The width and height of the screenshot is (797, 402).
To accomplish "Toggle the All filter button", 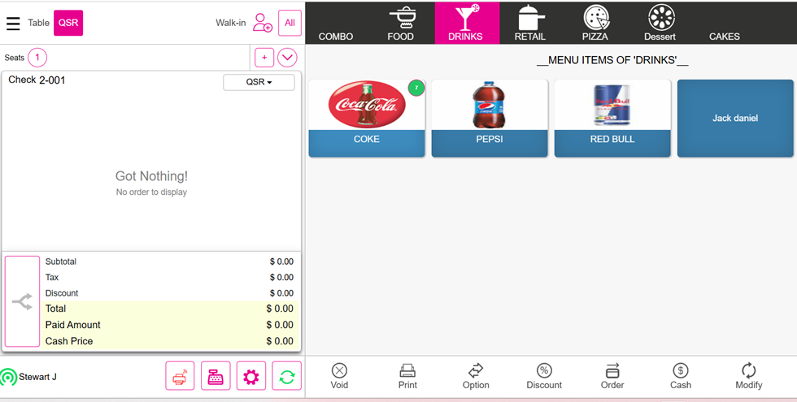I will click(x=290, y=23).
